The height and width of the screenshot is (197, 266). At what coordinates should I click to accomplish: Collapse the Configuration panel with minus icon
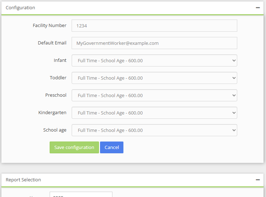point(258,7)
